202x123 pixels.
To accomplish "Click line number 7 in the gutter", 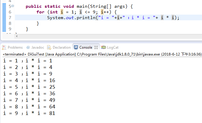I will pos(10,18).
